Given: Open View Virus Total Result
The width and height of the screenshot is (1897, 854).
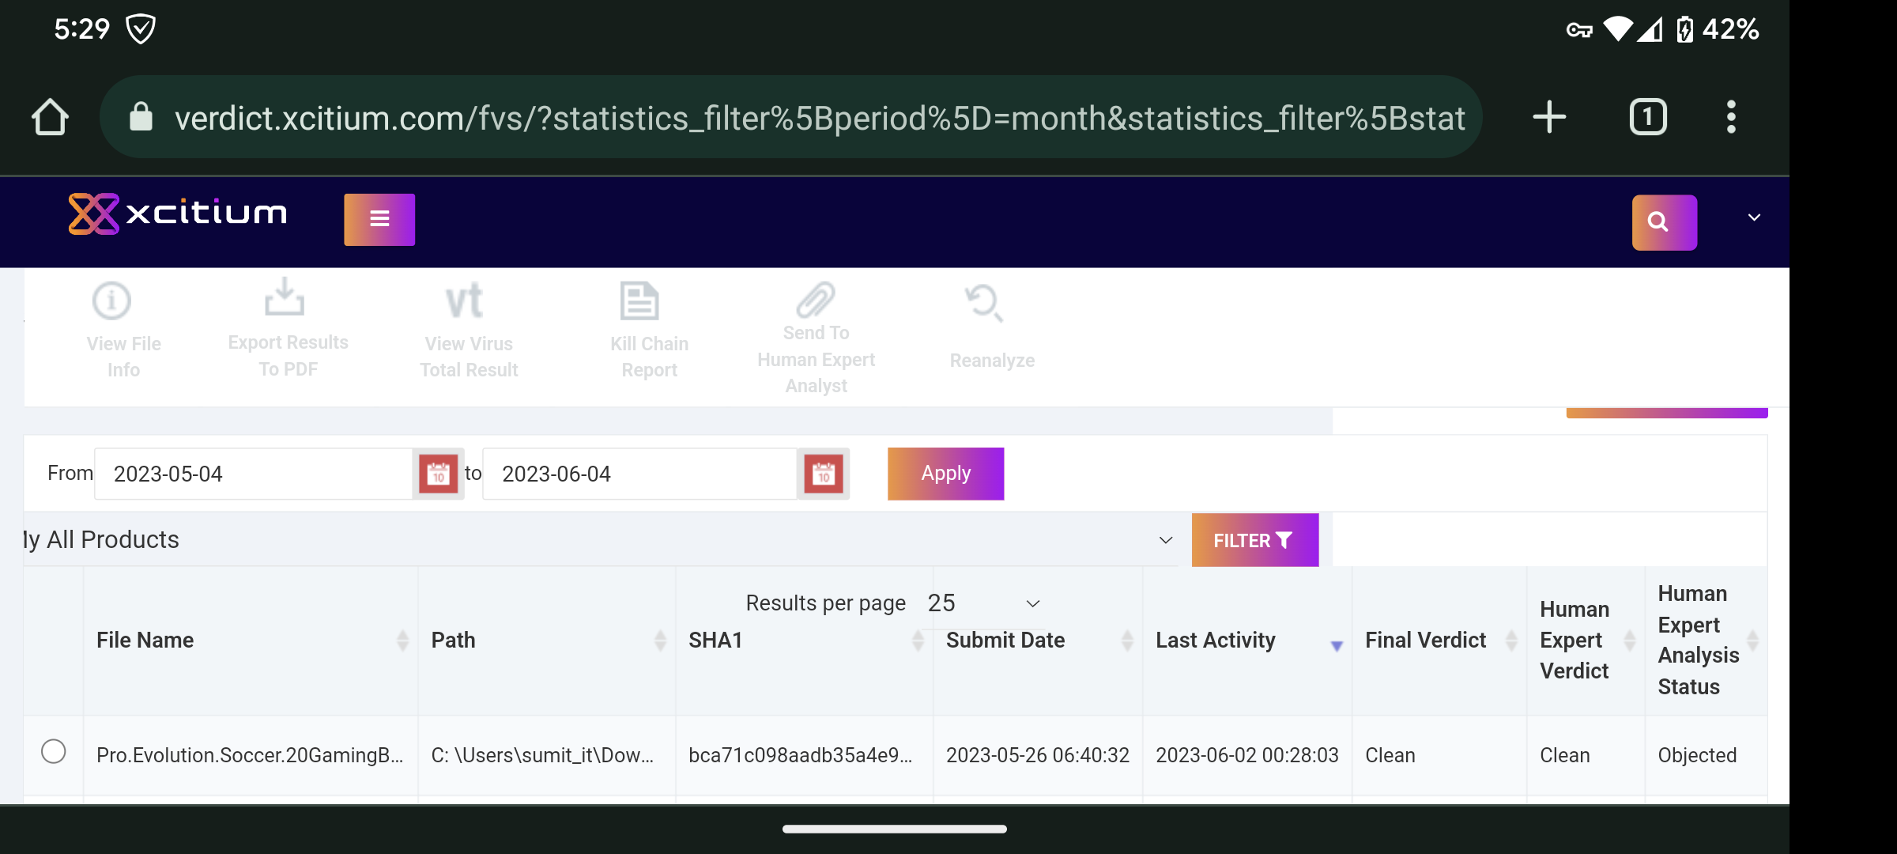Looking at the screenshot, I should point(465,301).
